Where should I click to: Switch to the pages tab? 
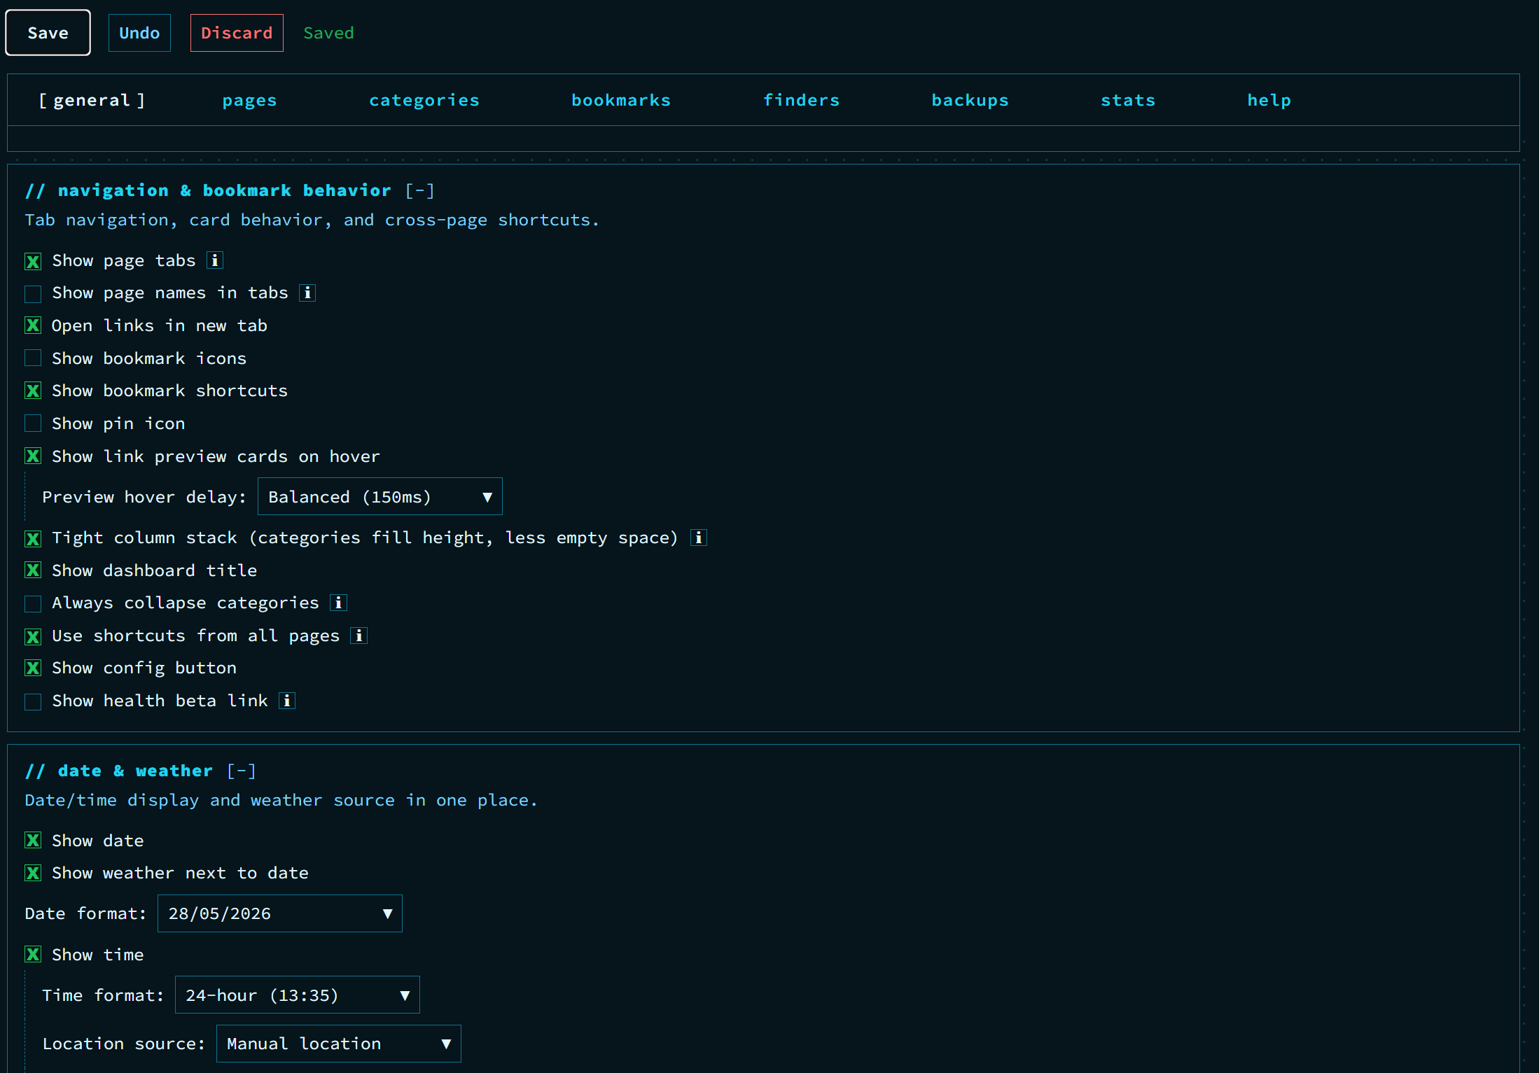(249, 100)
